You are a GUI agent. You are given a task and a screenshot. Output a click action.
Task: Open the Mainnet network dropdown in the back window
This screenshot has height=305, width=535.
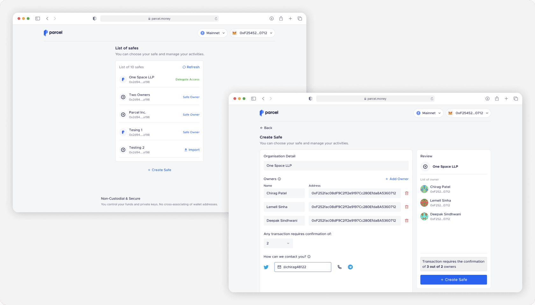click(212, 33)
